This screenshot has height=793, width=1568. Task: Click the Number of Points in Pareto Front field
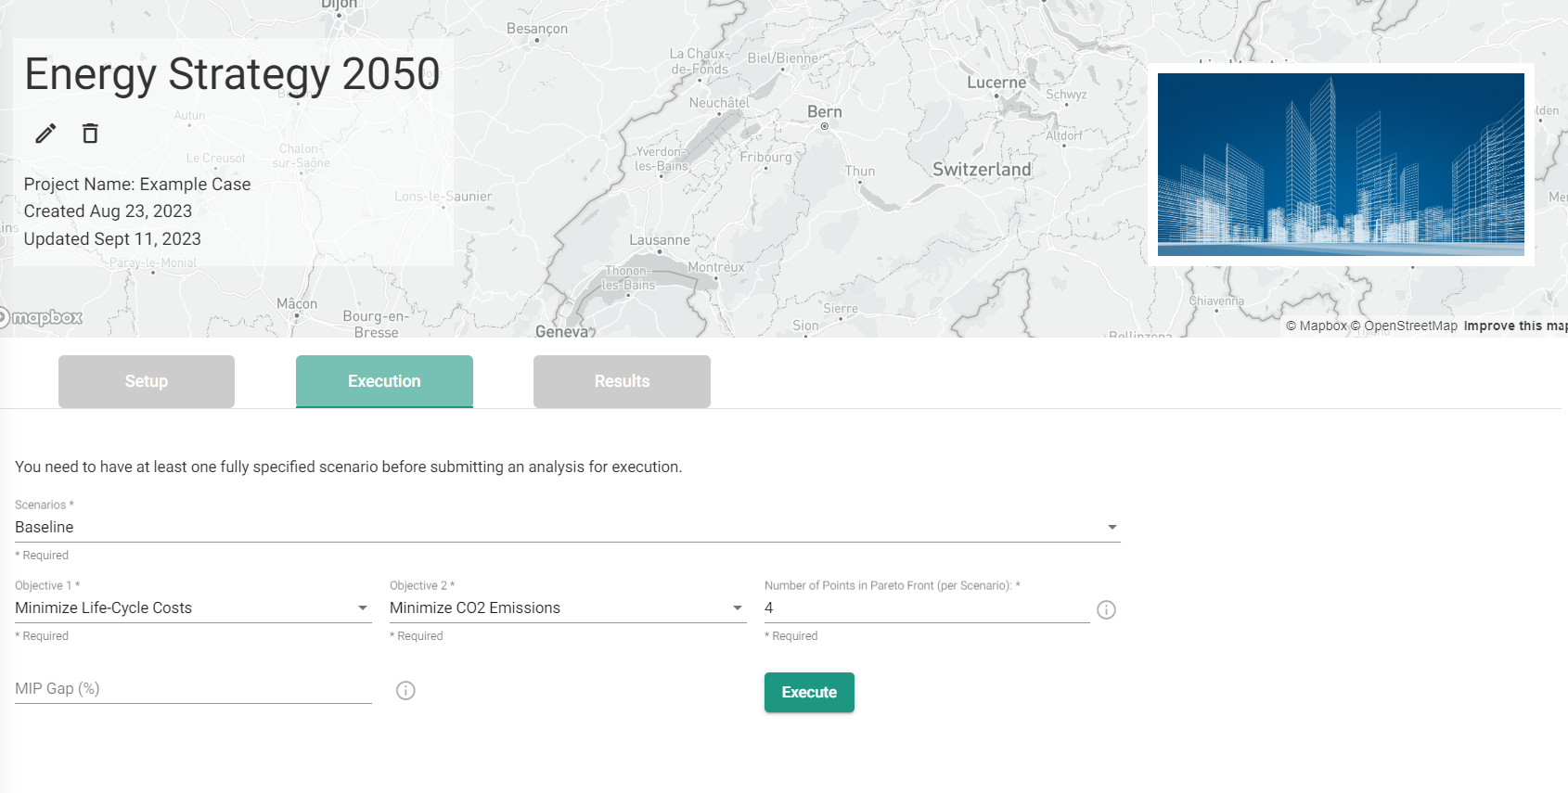click(925, 608)
